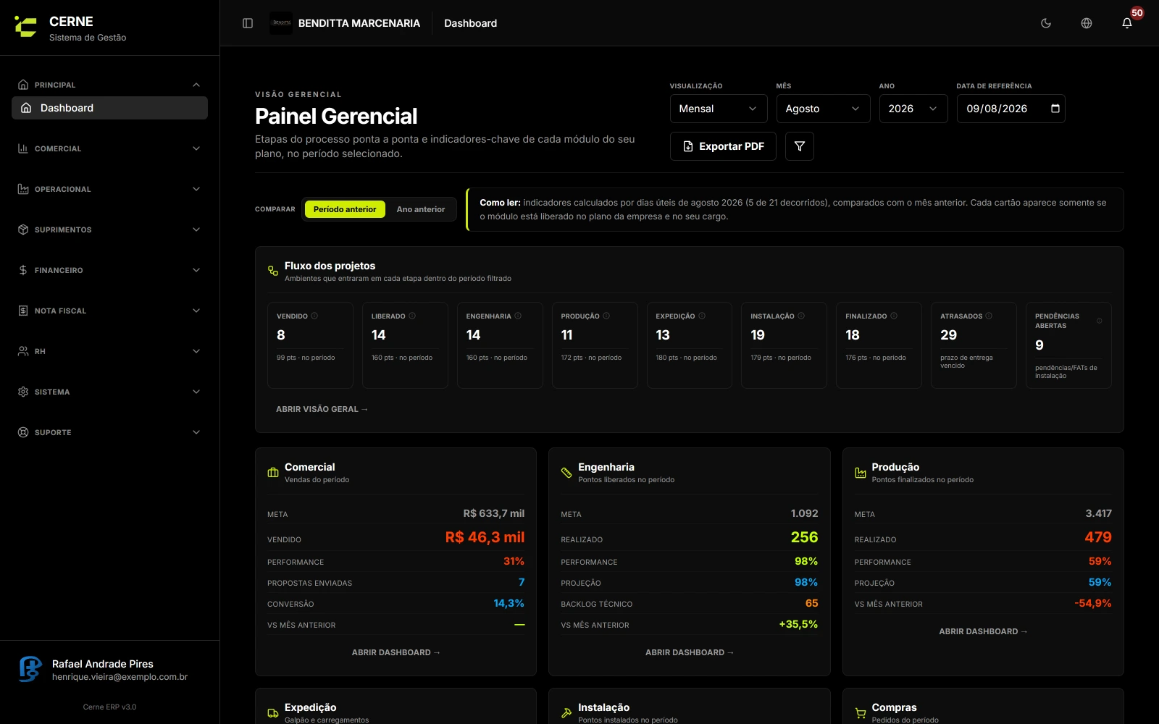This screenshot has width=1159, height=724.
Task: Click the Financeiro dollar icon
Action: [23, 270]
